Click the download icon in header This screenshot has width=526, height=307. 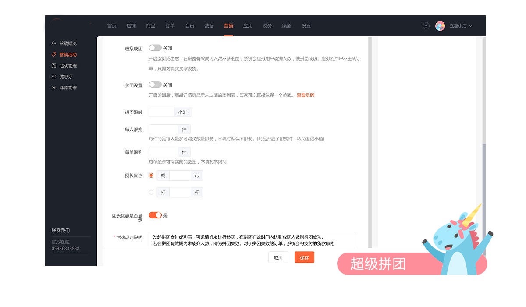[x=426, y=26]
